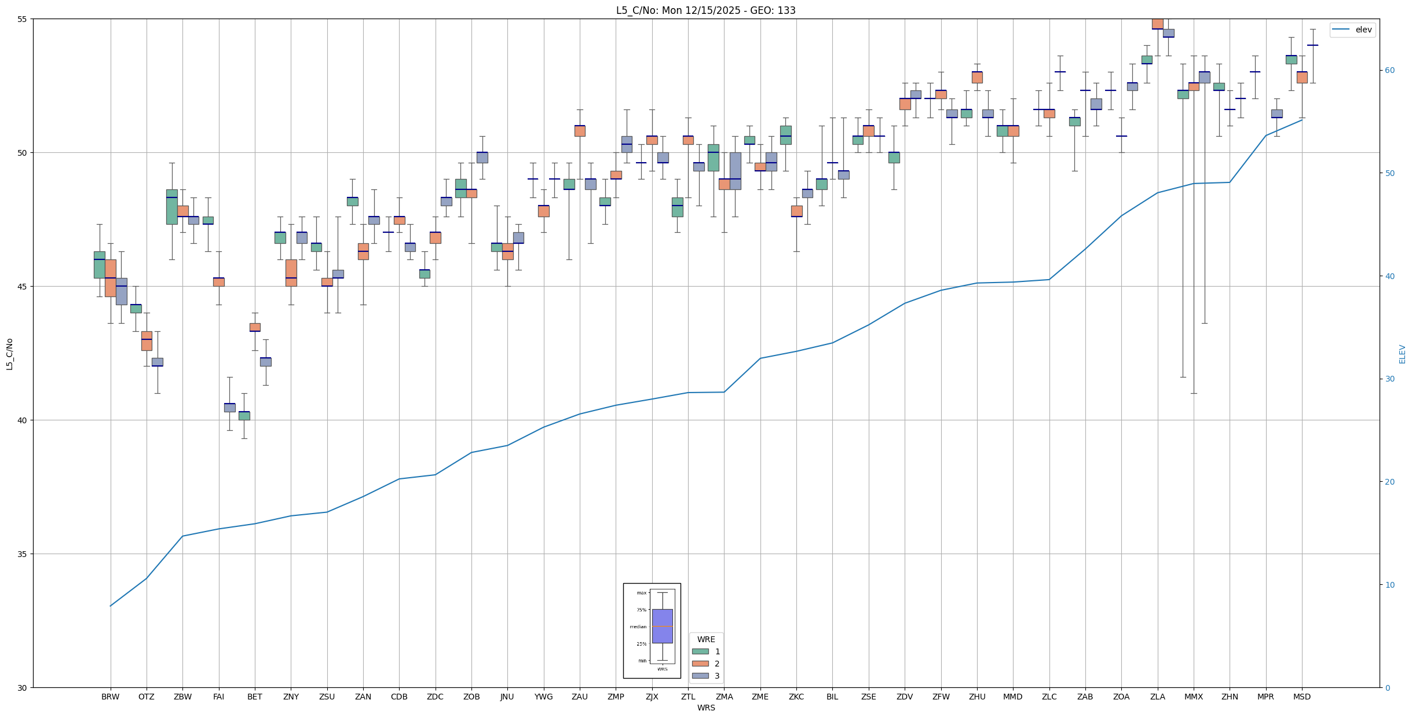
Task: Click the WRE legend title
Action: (x=705, y=639)
